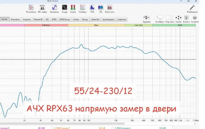Open the EQ window
This screenshot has height=129, width=205.
[100, 9]
